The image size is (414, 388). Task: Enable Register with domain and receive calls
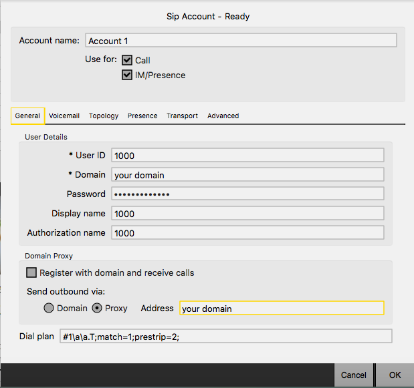tap(31, 272)
